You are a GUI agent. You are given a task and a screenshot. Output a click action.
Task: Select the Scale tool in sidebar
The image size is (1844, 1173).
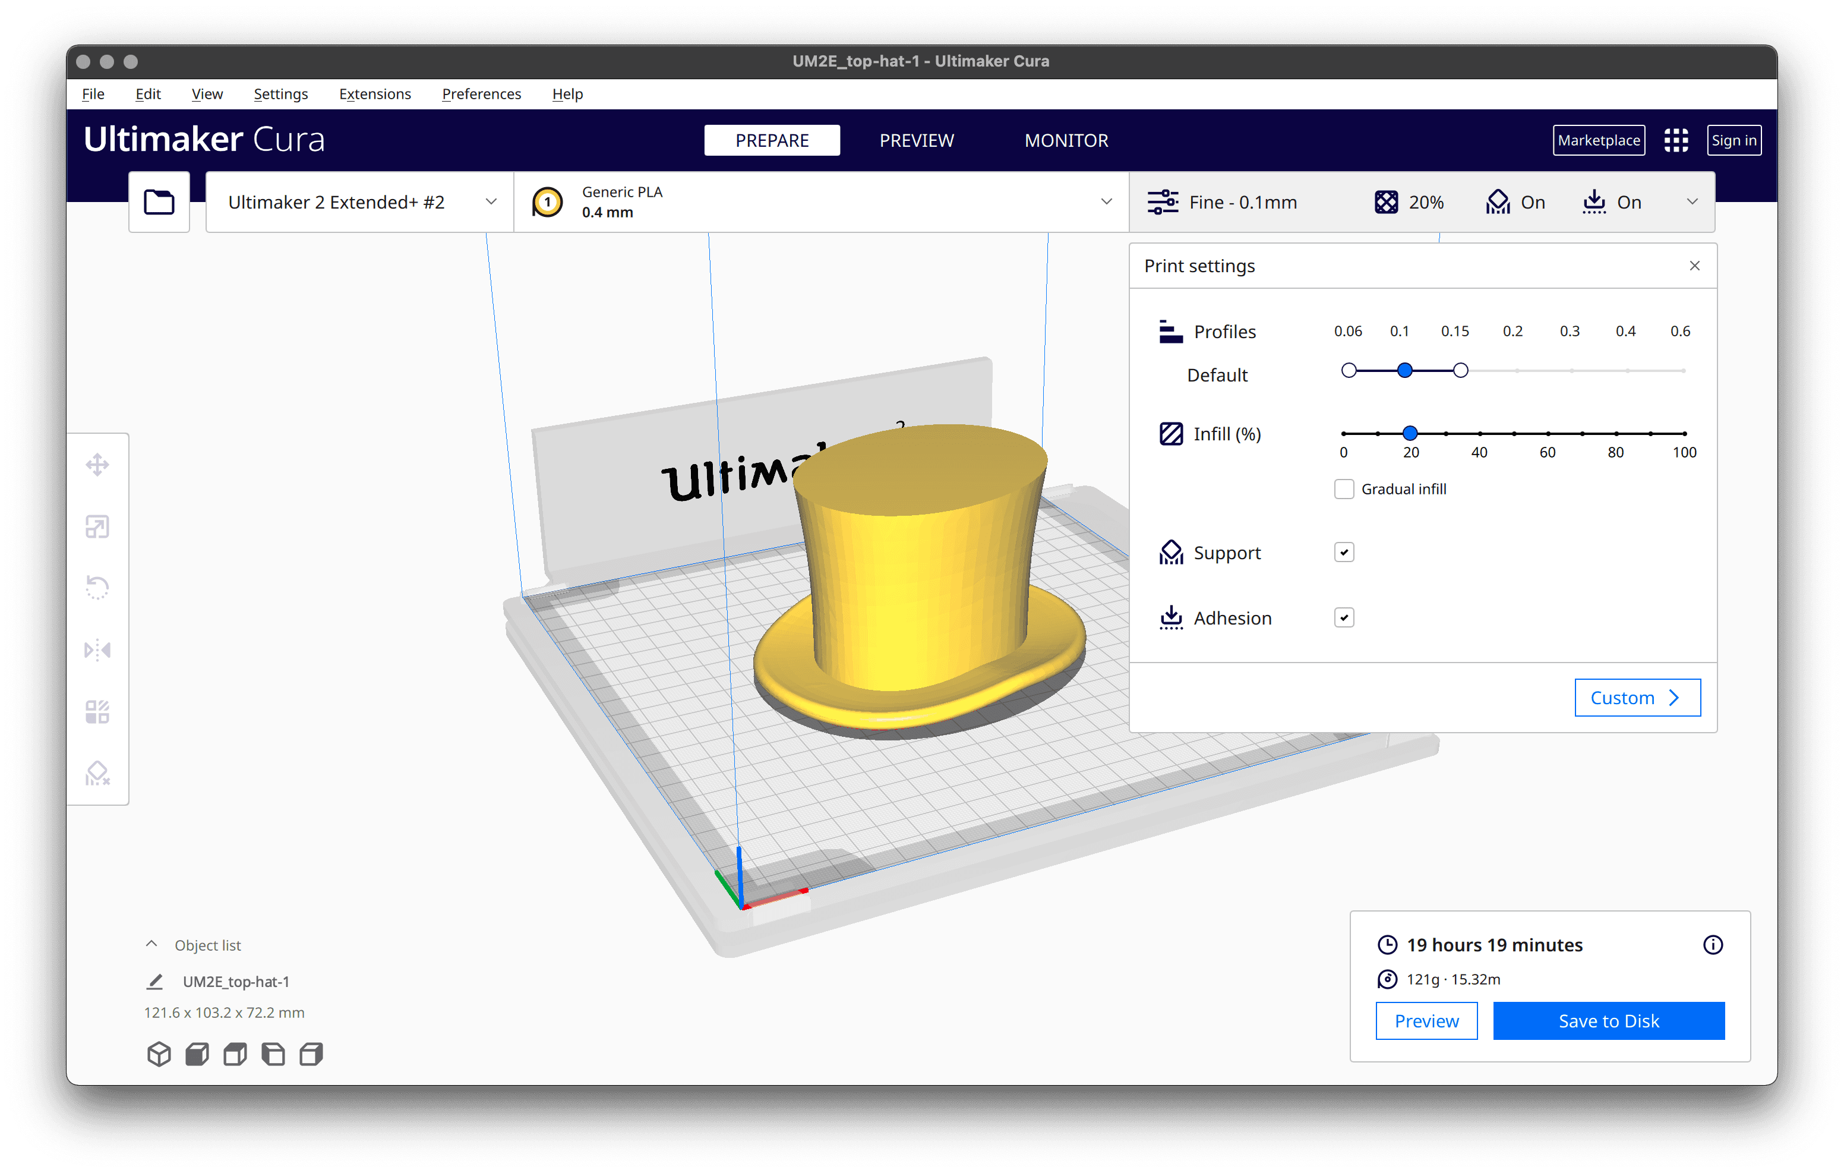pos(97,527)
